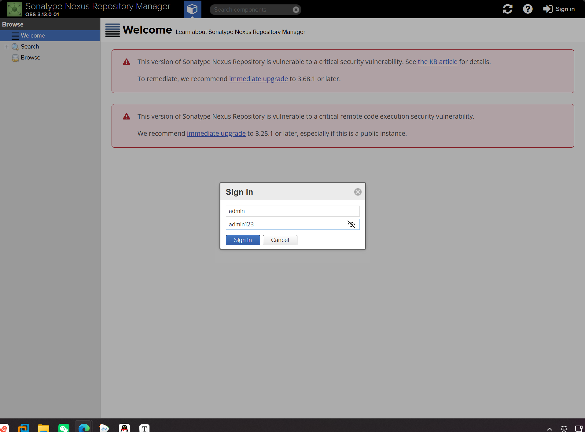Submit the dialog's blue Sign in button

[243, 240]
